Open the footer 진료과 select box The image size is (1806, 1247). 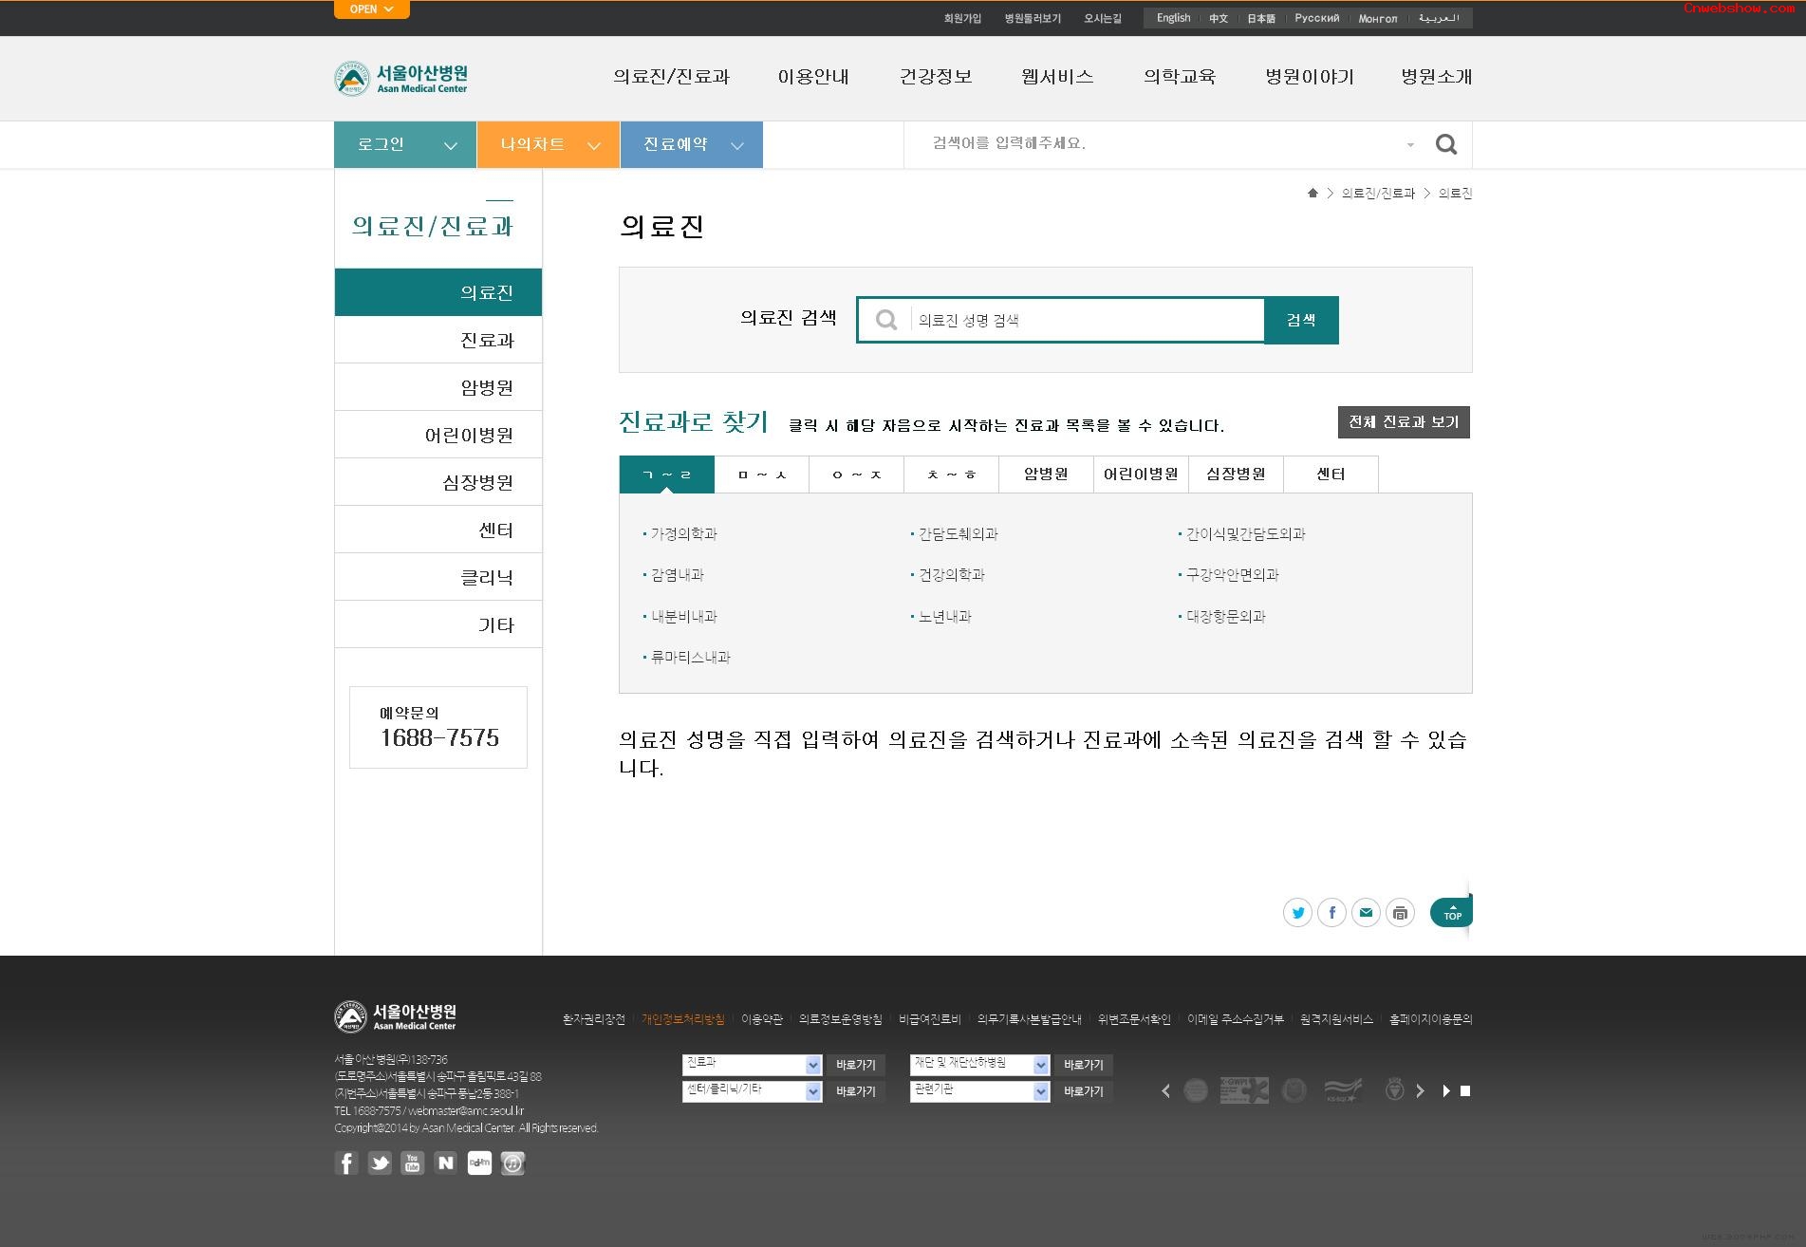click(752, 1065)
